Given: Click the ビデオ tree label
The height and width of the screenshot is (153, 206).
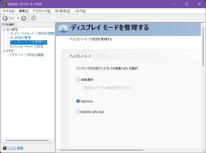Looking at the screenshot, I should [x=10, y=51].
